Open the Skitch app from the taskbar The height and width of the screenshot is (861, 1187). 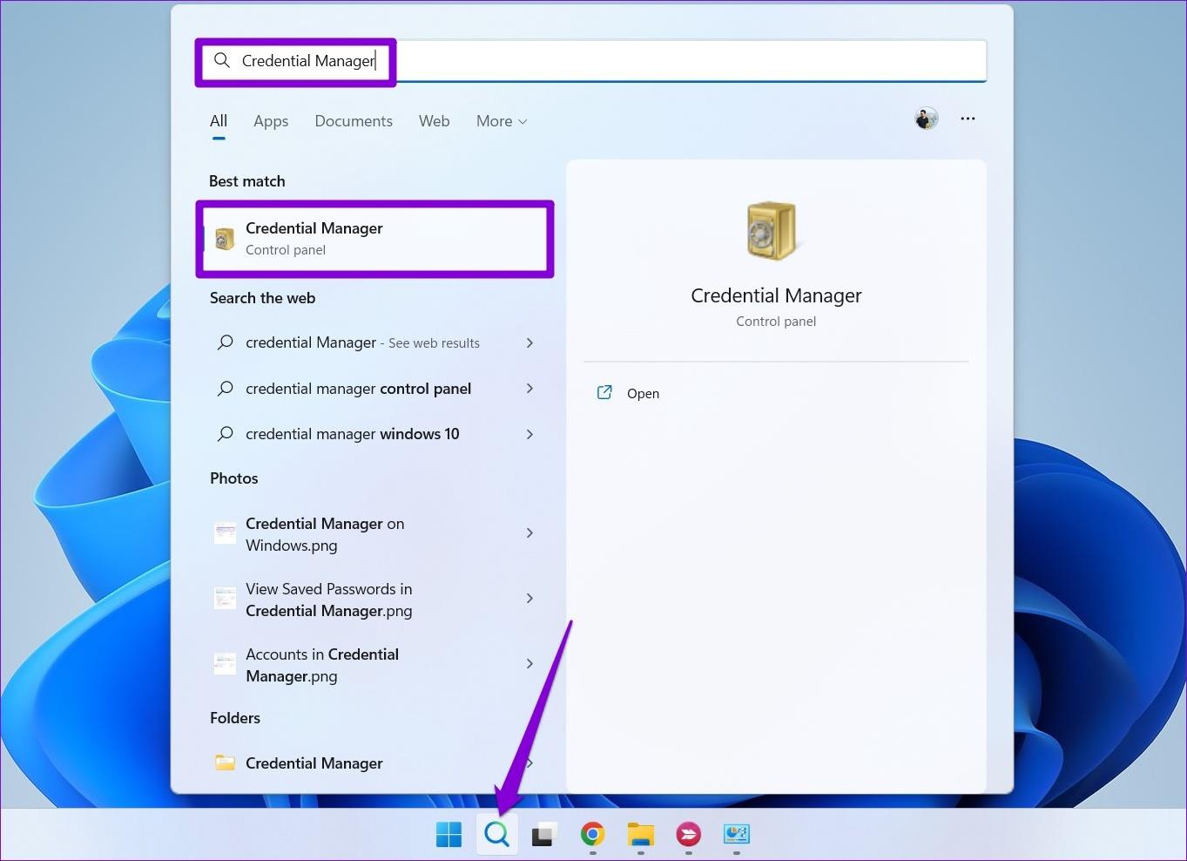688,834
